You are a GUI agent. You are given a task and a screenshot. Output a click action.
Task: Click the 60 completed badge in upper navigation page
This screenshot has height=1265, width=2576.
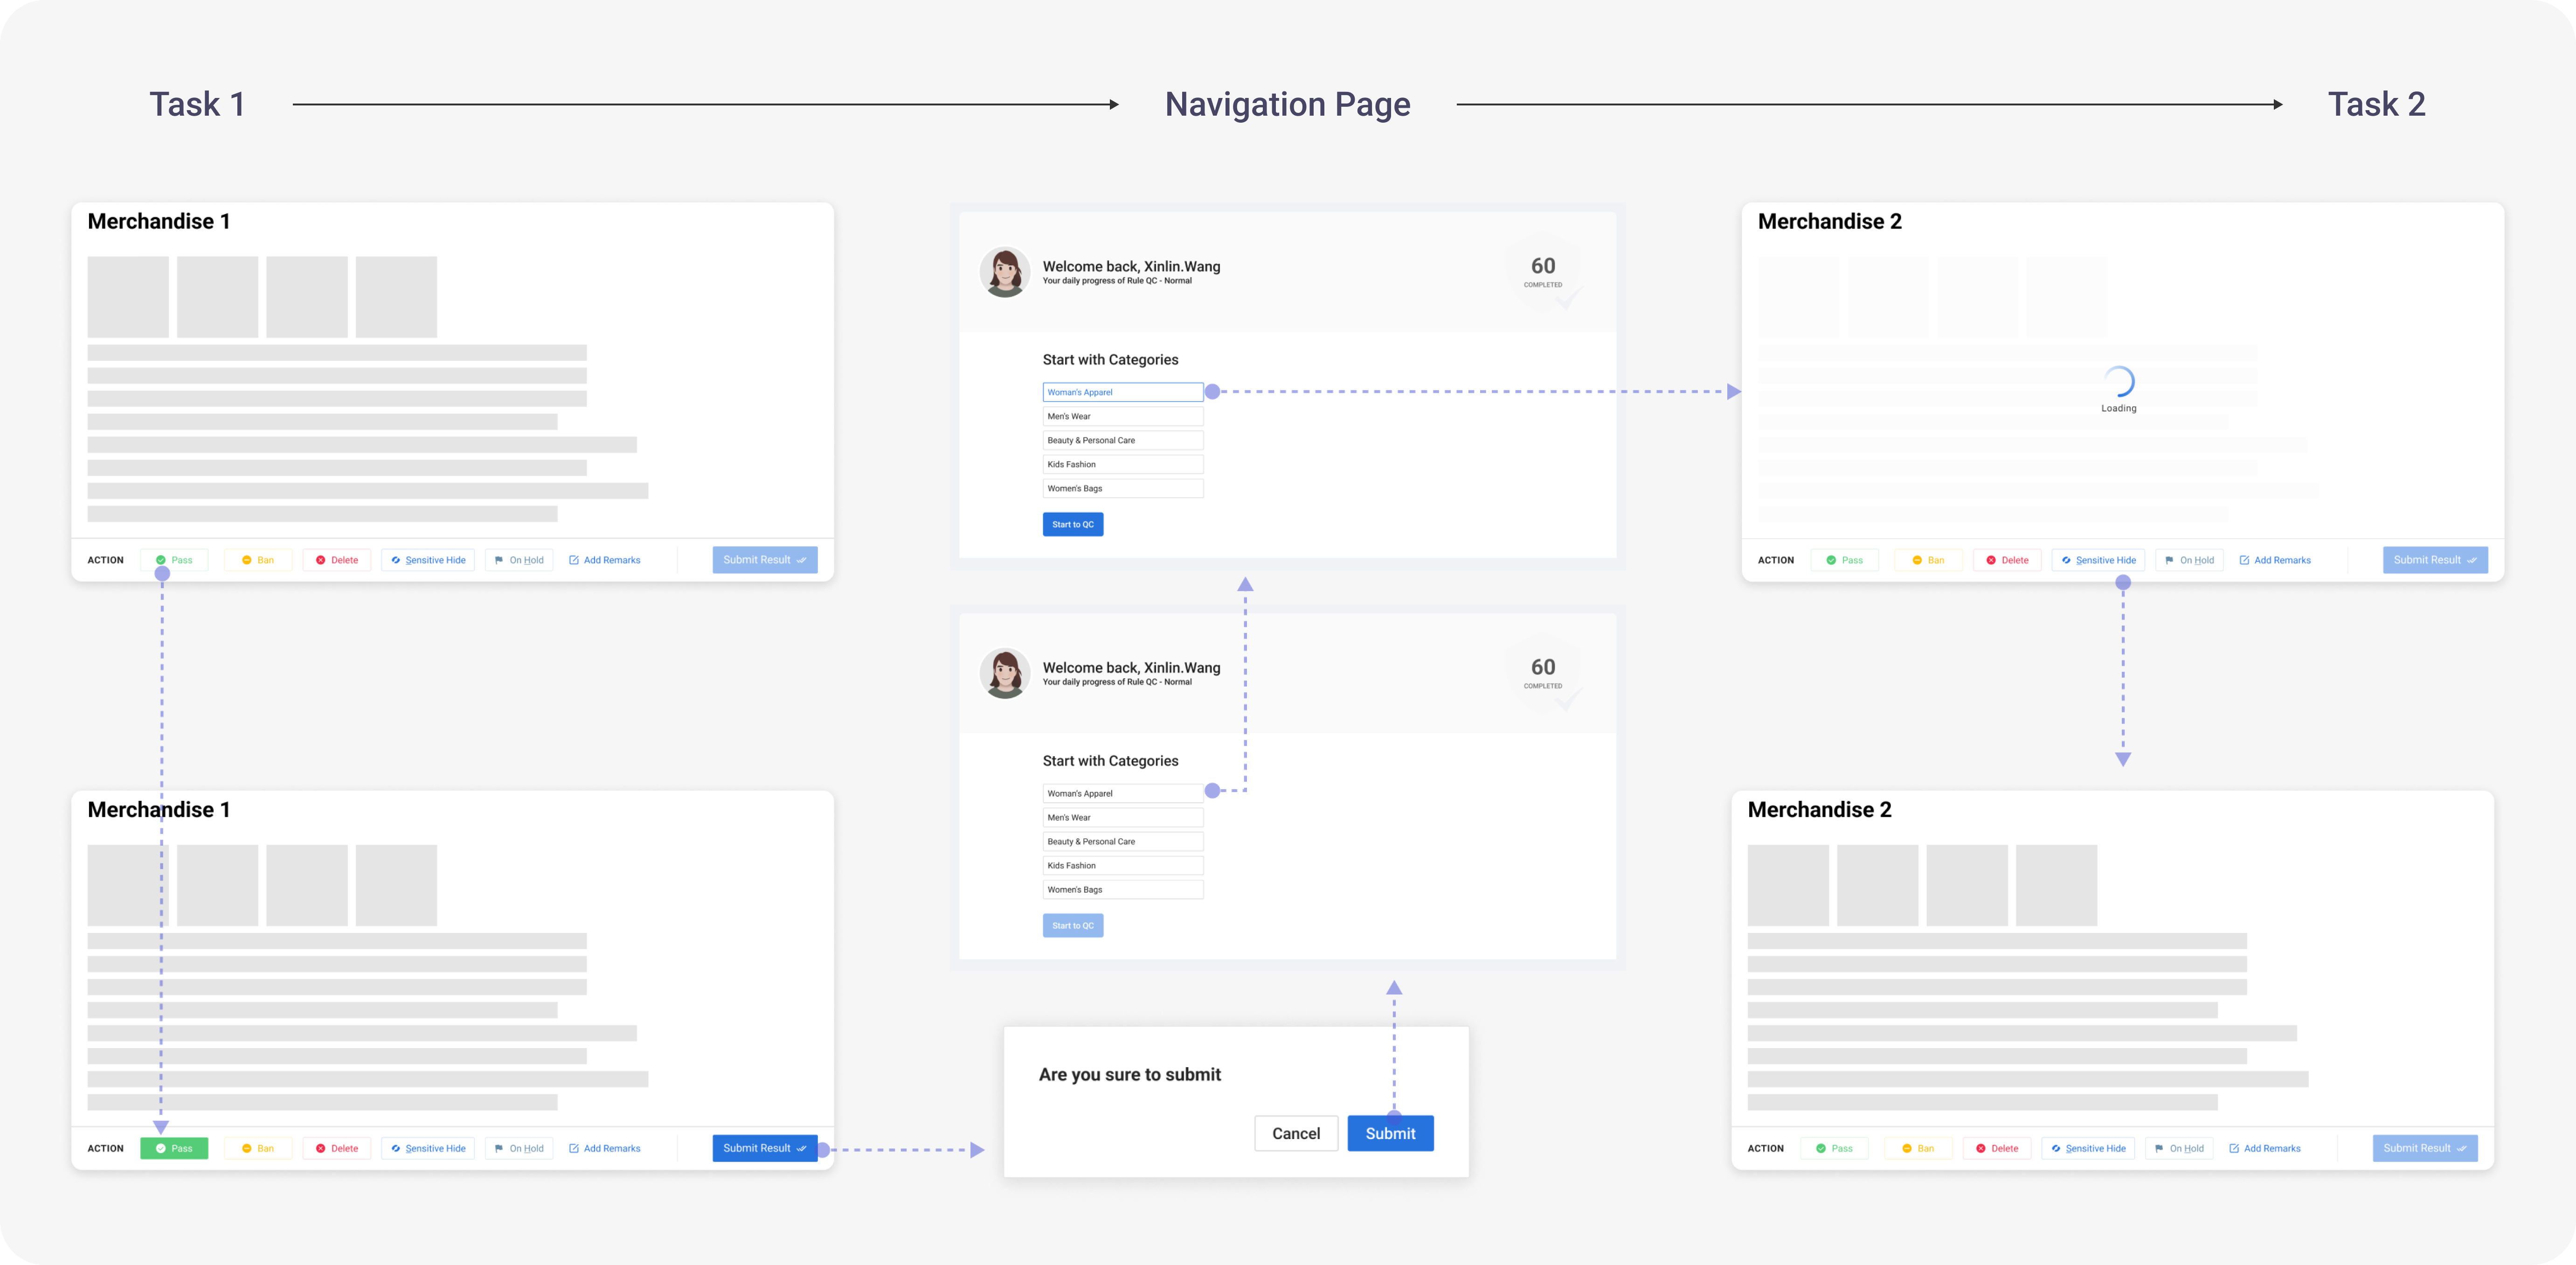(x=1543, y=271)
